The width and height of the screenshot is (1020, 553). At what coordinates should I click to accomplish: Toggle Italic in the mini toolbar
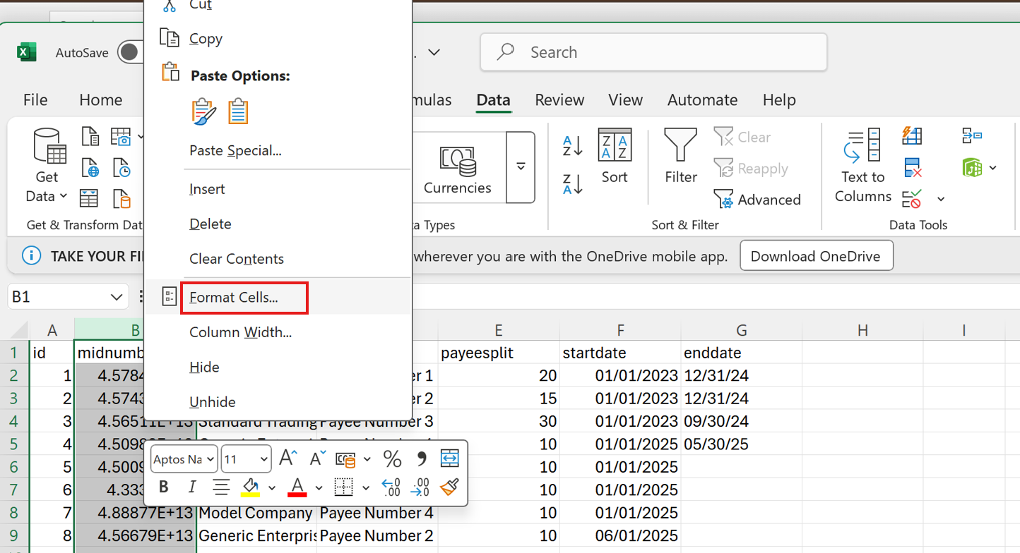[x=191, y=487]
